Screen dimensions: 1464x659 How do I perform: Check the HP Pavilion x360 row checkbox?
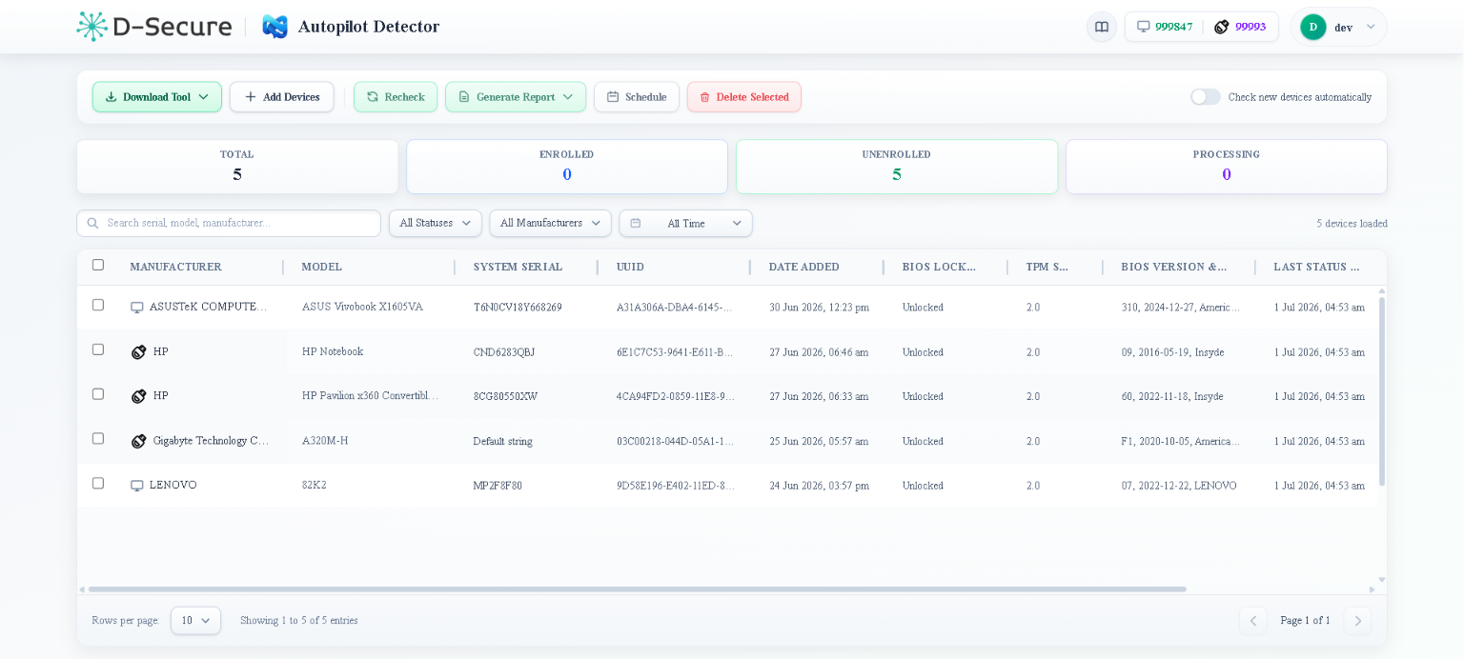(x=98, y=393)
